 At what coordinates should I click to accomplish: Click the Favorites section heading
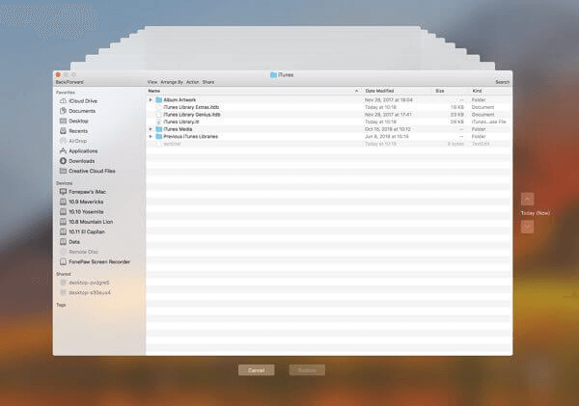click(x=66, y=93)
